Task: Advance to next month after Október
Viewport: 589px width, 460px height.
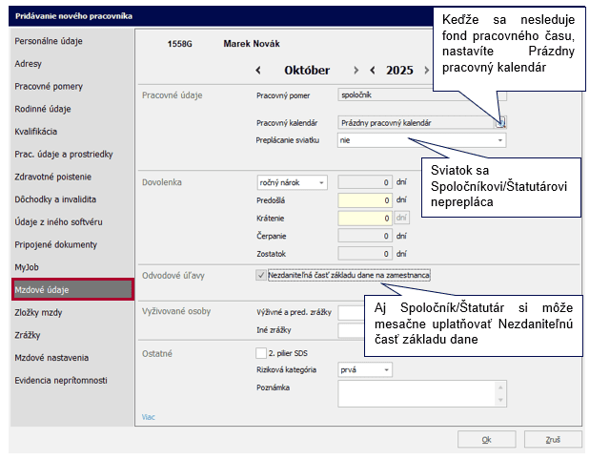Action: click(355, 71)
